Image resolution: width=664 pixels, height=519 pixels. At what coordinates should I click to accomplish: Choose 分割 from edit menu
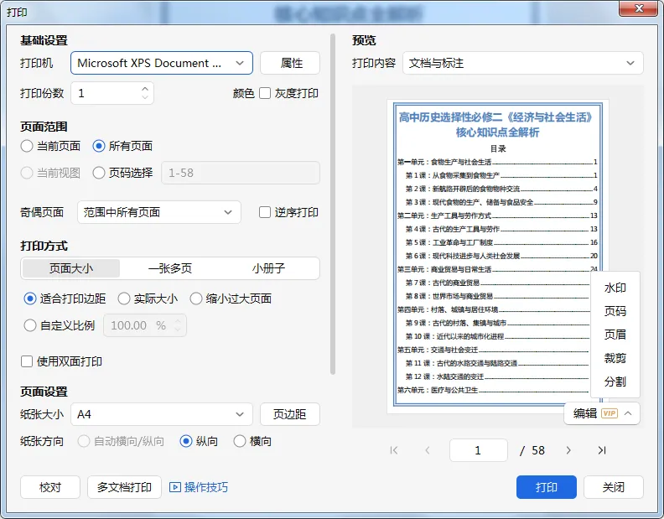tap(615, 381)
